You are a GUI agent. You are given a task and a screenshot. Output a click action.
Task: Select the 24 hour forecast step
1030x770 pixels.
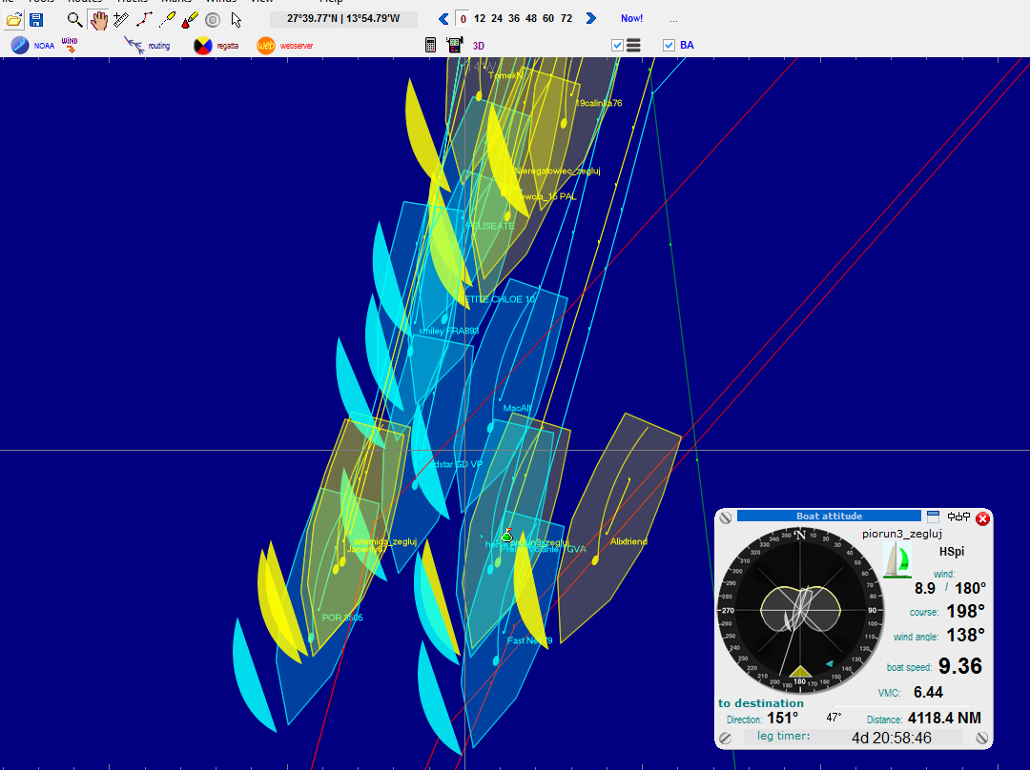tap(497, 18)
